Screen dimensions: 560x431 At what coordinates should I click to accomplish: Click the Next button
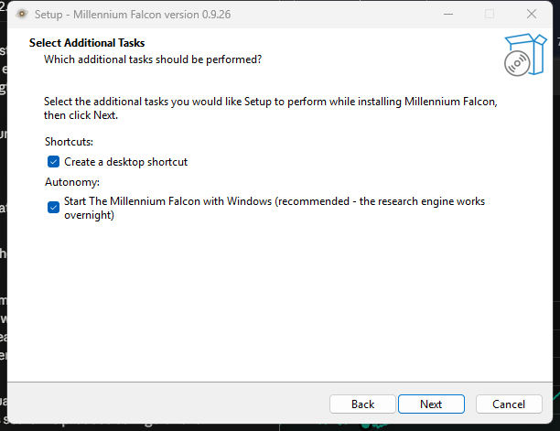pos(431,404)
